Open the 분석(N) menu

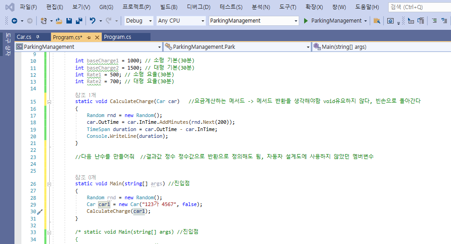point(261,7)
